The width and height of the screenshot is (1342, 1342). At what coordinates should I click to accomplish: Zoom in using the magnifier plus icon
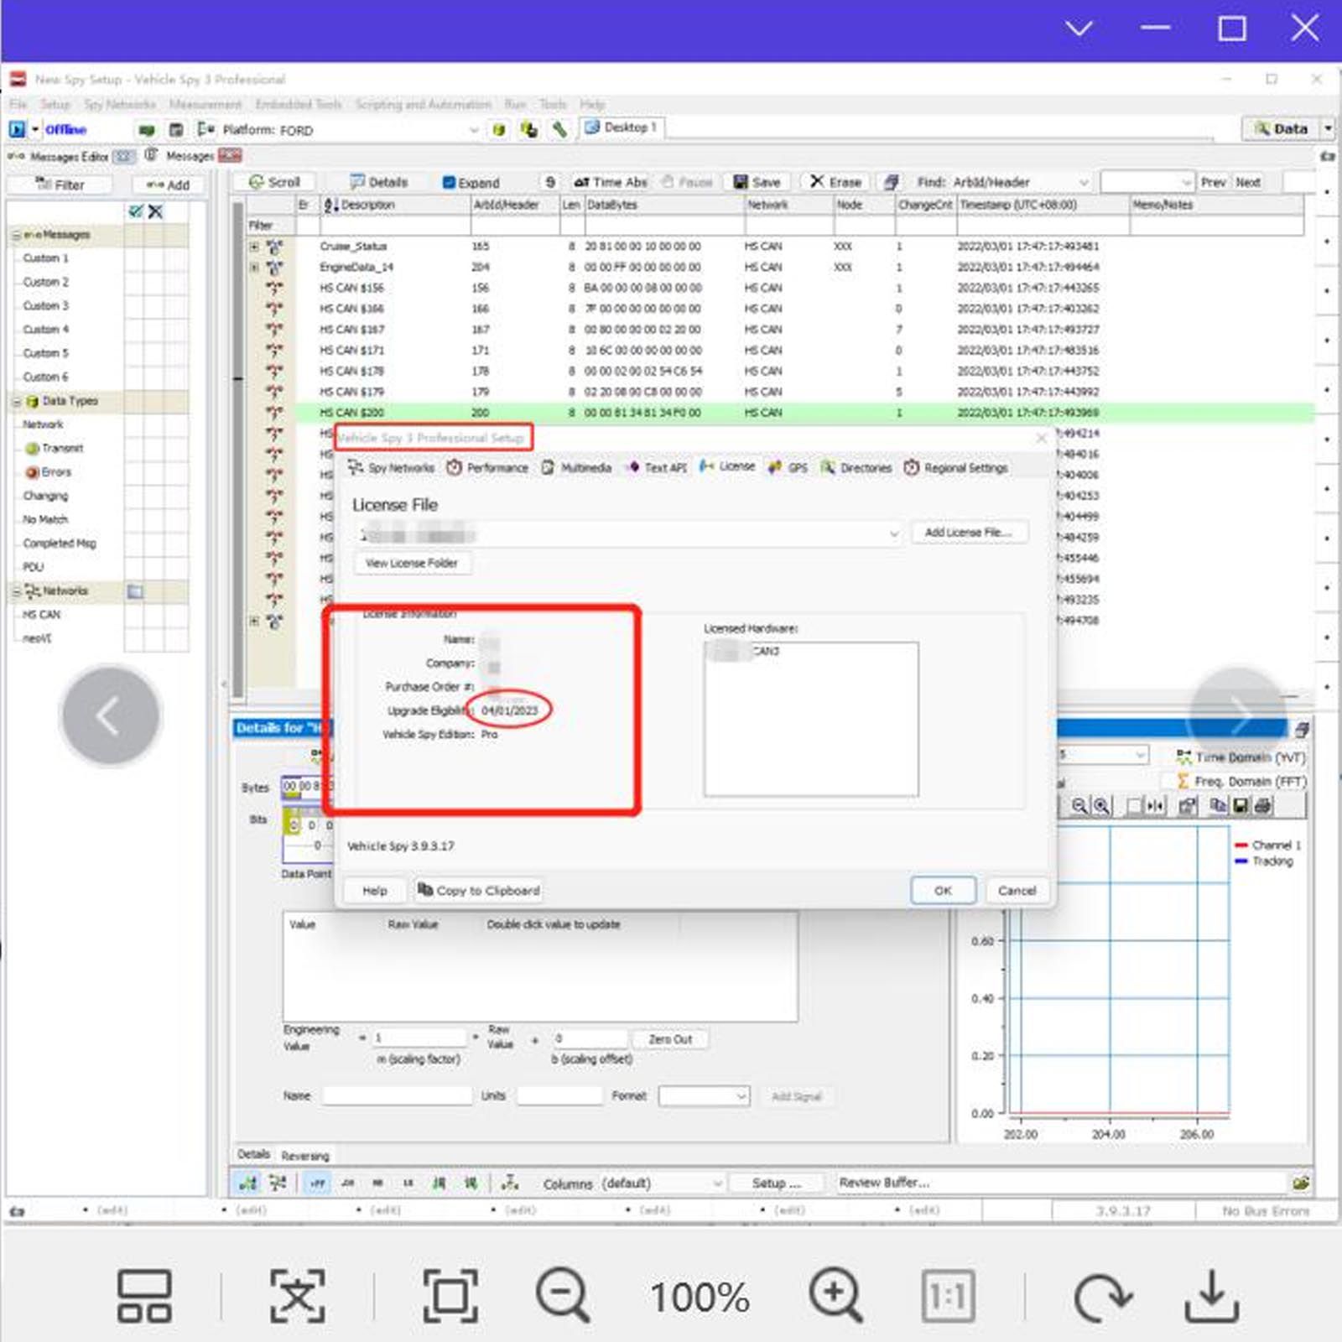point(835,1295)
